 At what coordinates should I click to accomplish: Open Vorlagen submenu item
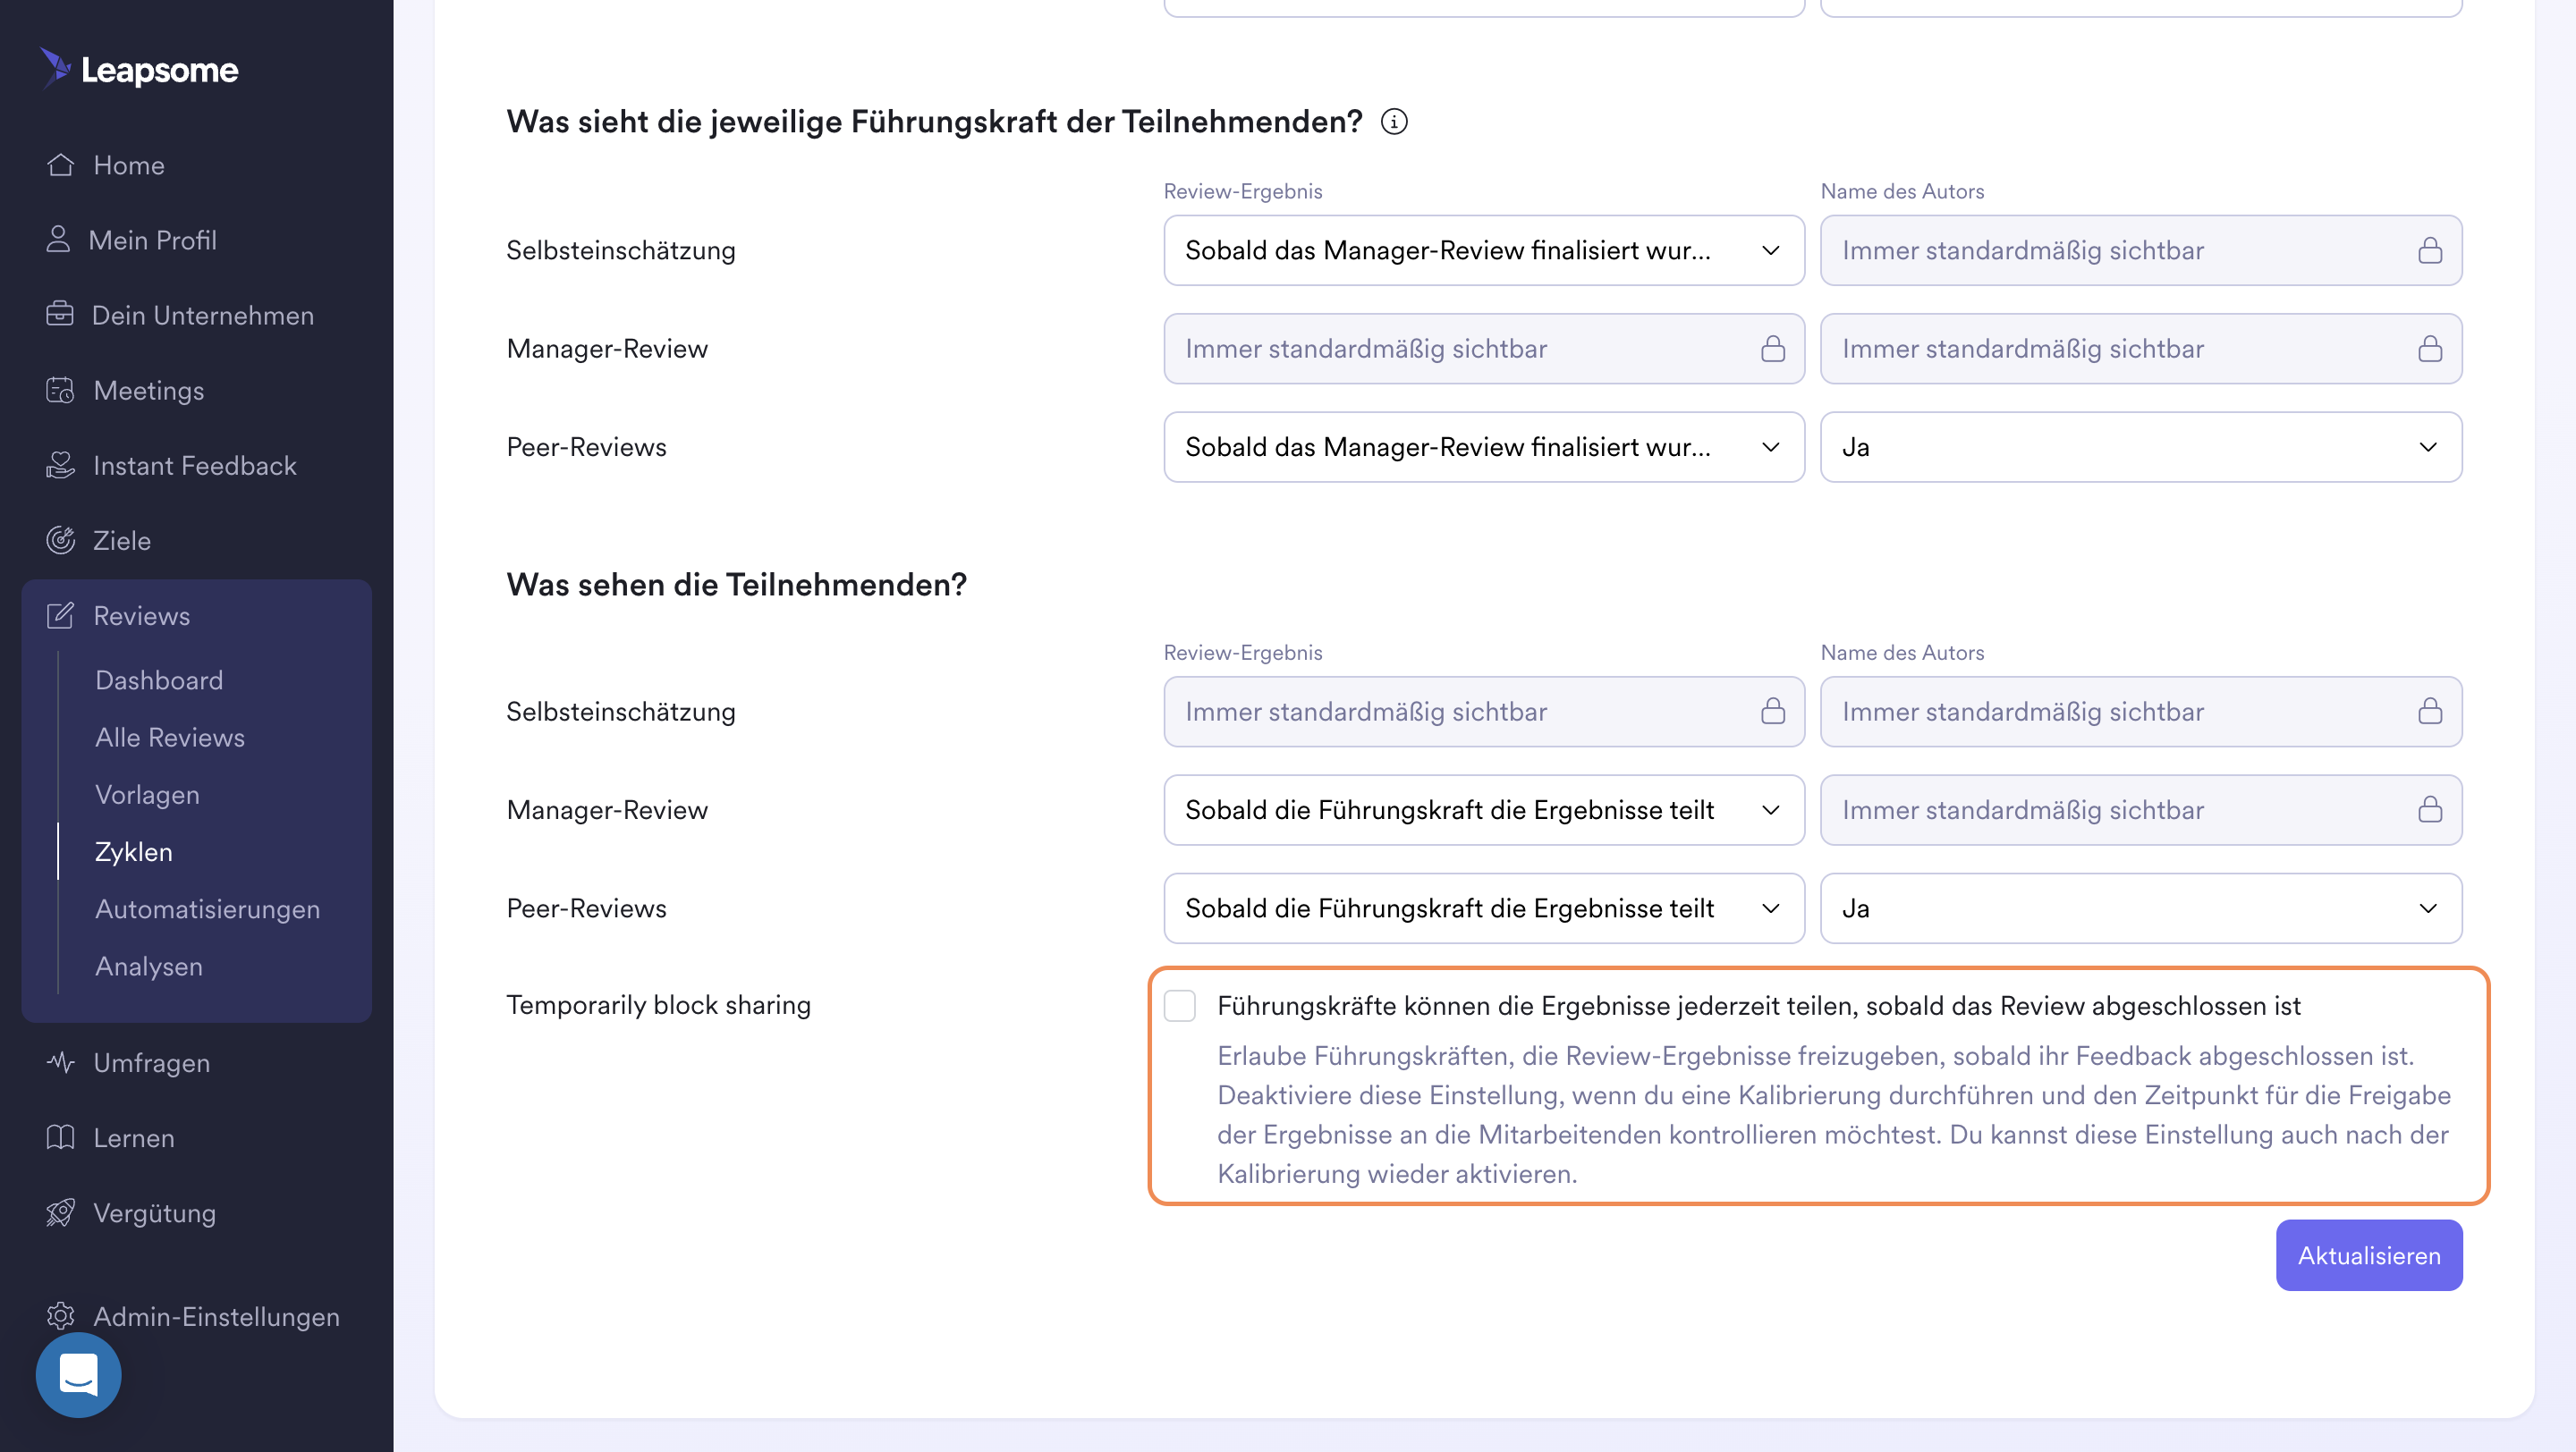tap(147, 795)
